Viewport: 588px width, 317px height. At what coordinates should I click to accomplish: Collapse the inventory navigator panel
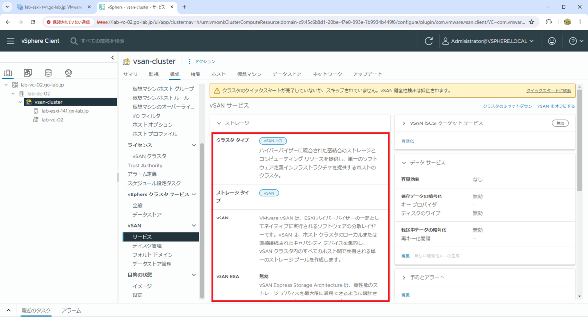point(112,58)
